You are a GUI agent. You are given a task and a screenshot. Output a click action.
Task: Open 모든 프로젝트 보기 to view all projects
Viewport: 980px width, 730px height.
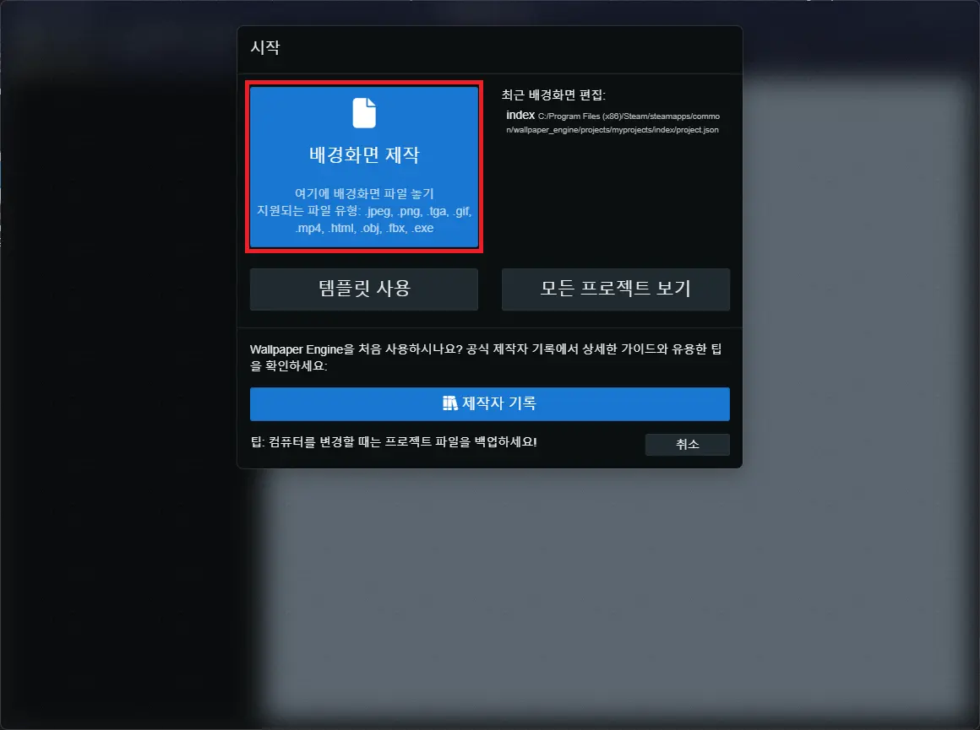(616, 289)
